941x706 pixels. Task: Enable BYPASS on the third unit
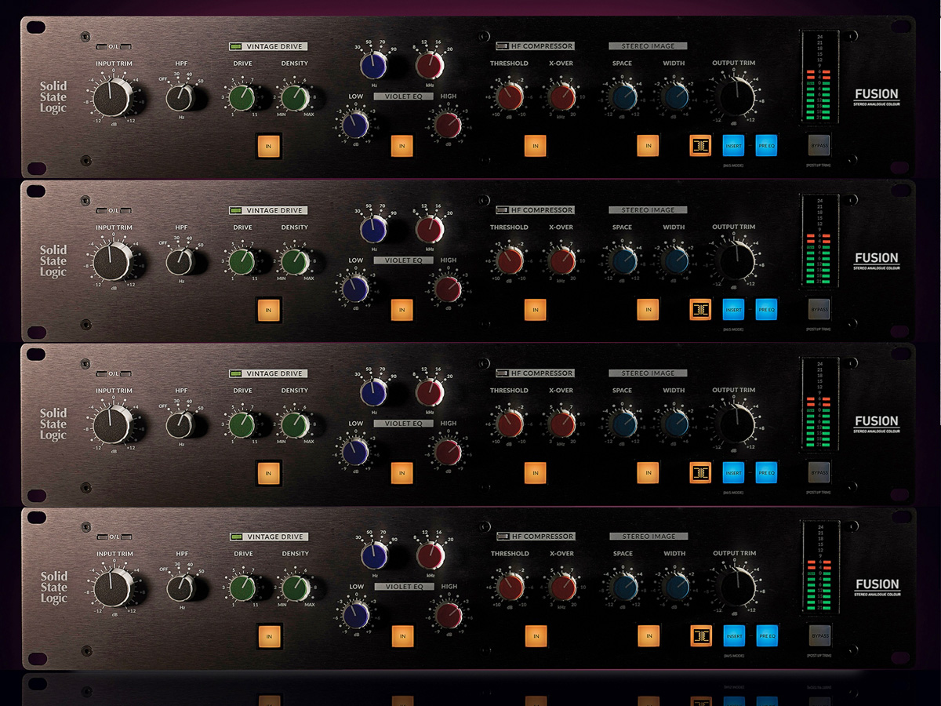[x=819, y=472]
